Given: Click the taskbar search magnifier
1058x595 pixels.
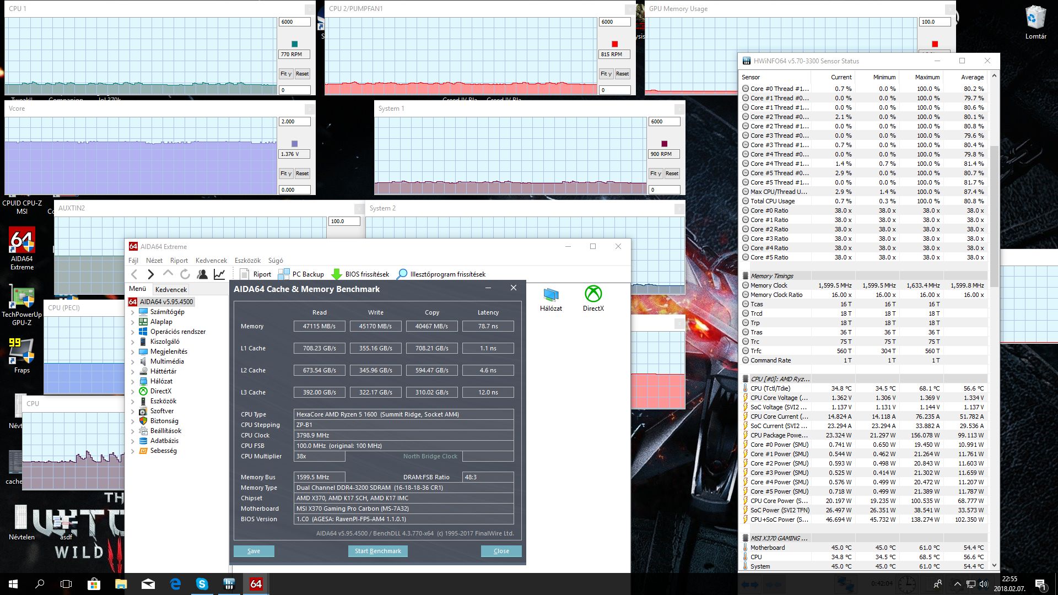Looking at the screenshot, I should click(40, 584).
